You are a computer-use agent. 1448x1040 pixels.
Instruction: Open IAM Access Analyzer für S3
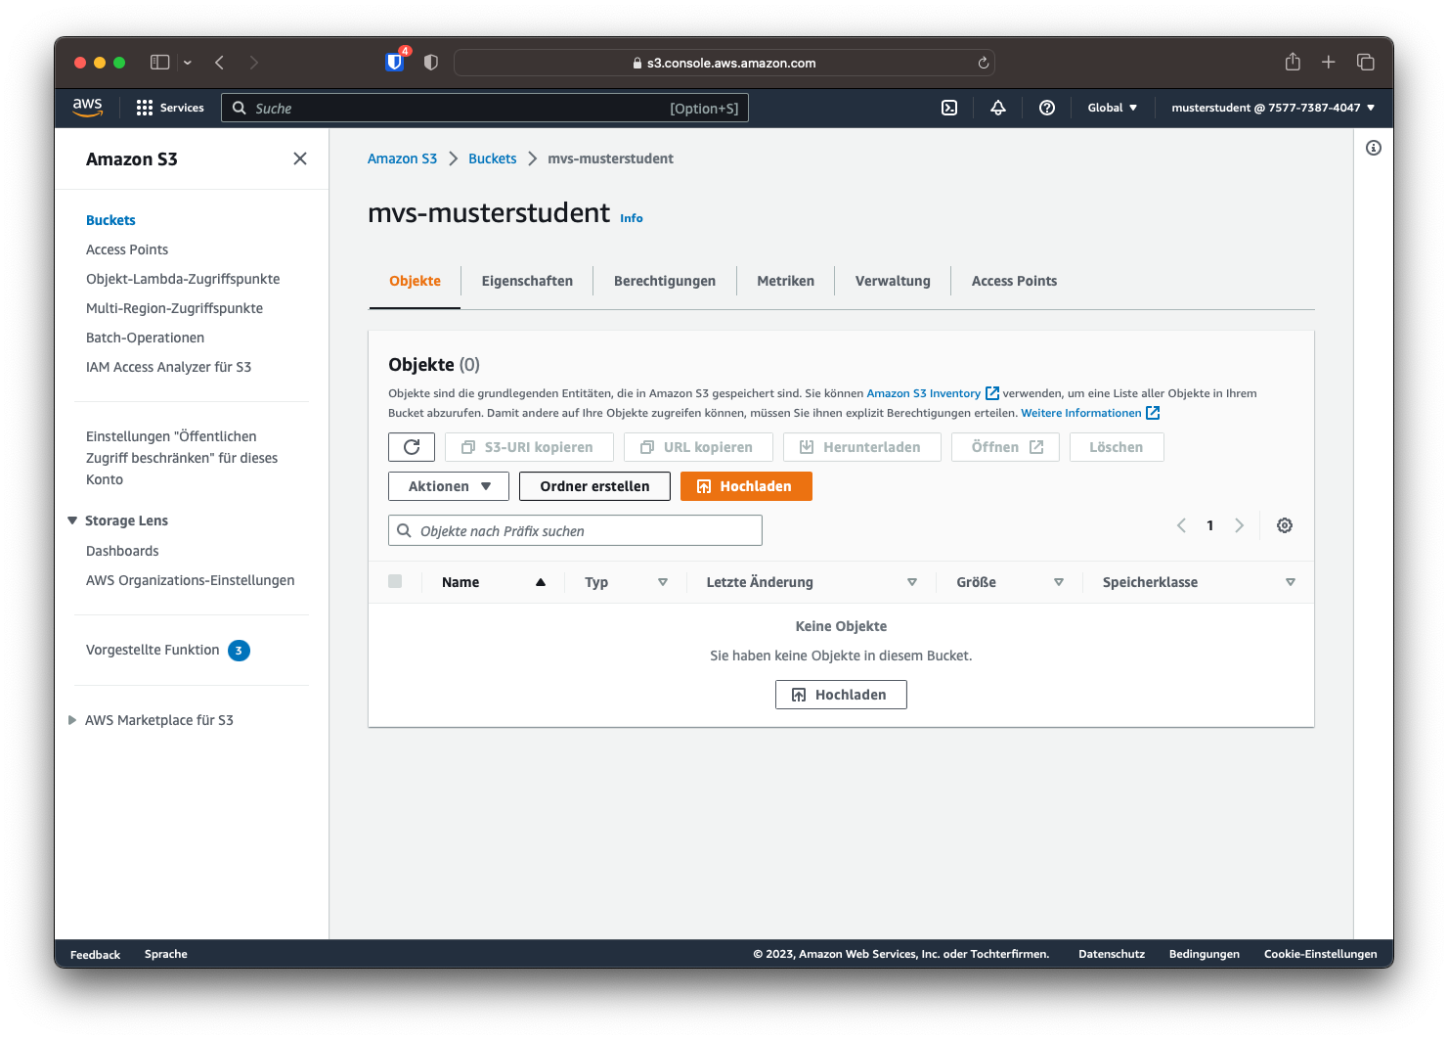(x=168, y=367)
